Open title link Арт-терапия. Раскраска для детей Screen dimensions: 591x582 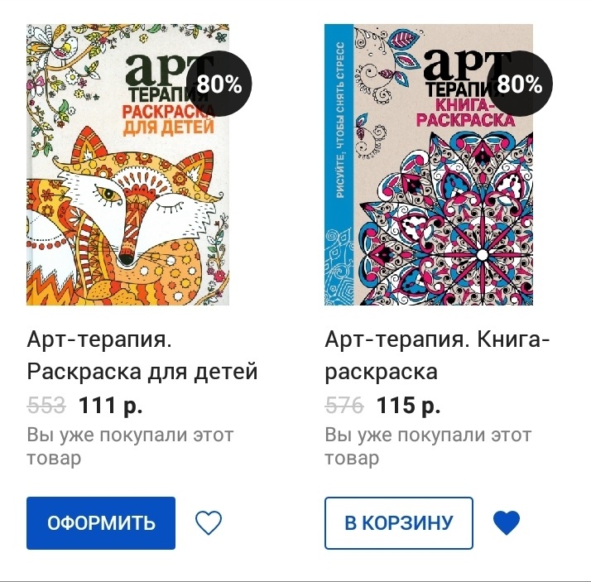click(x=142, y=355)
